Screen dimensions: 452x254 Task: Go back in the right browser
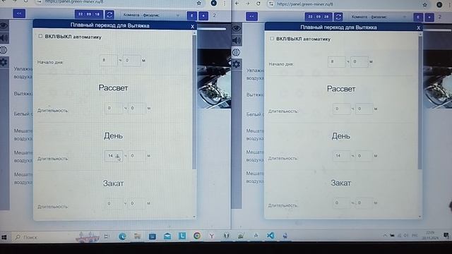click(x=237, y=4)
